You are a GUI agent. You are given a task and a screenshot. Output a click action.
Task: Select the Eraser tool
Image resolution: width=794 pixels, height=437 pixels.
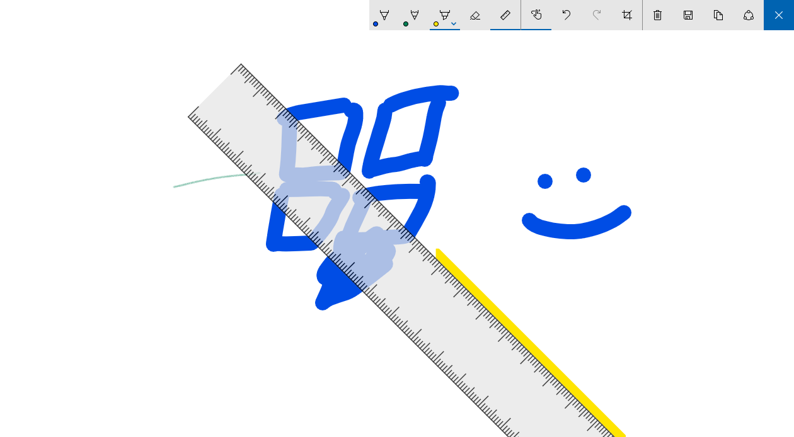pos(475,15)
